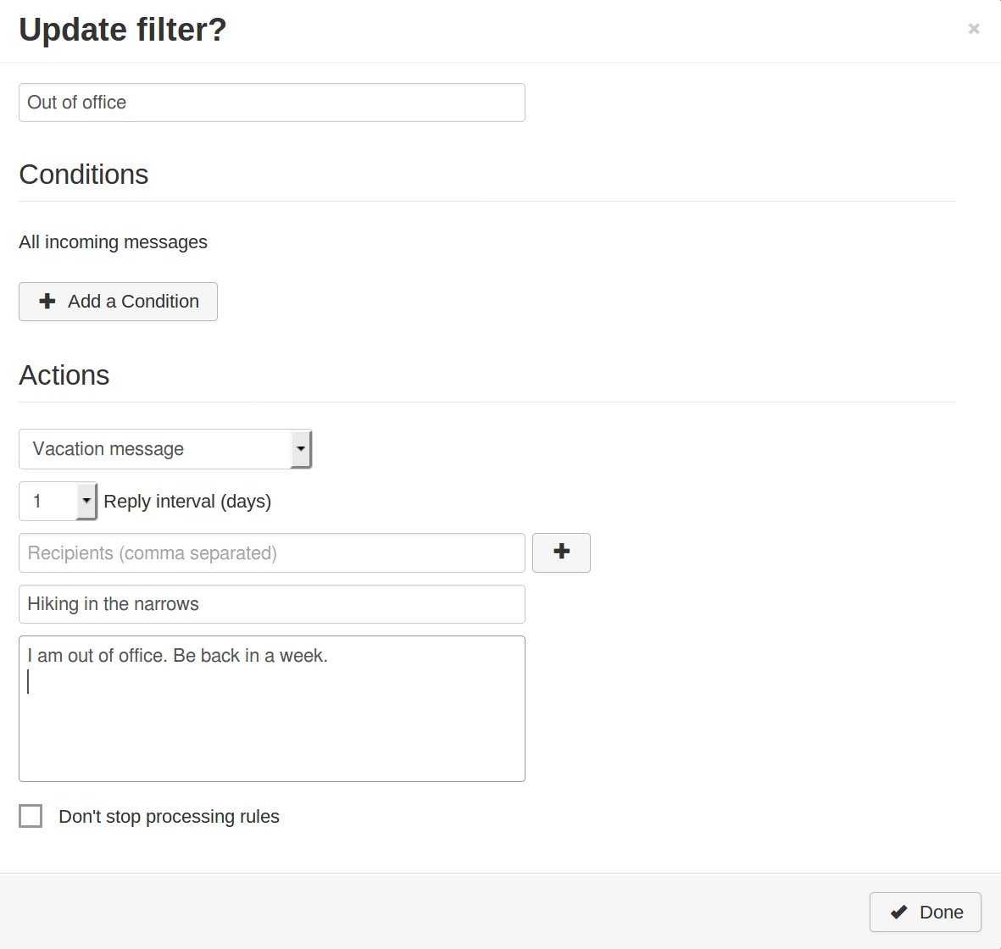Click the X to dismiss the Update filter dialog

pyautogui.click(x=973, y=28)
